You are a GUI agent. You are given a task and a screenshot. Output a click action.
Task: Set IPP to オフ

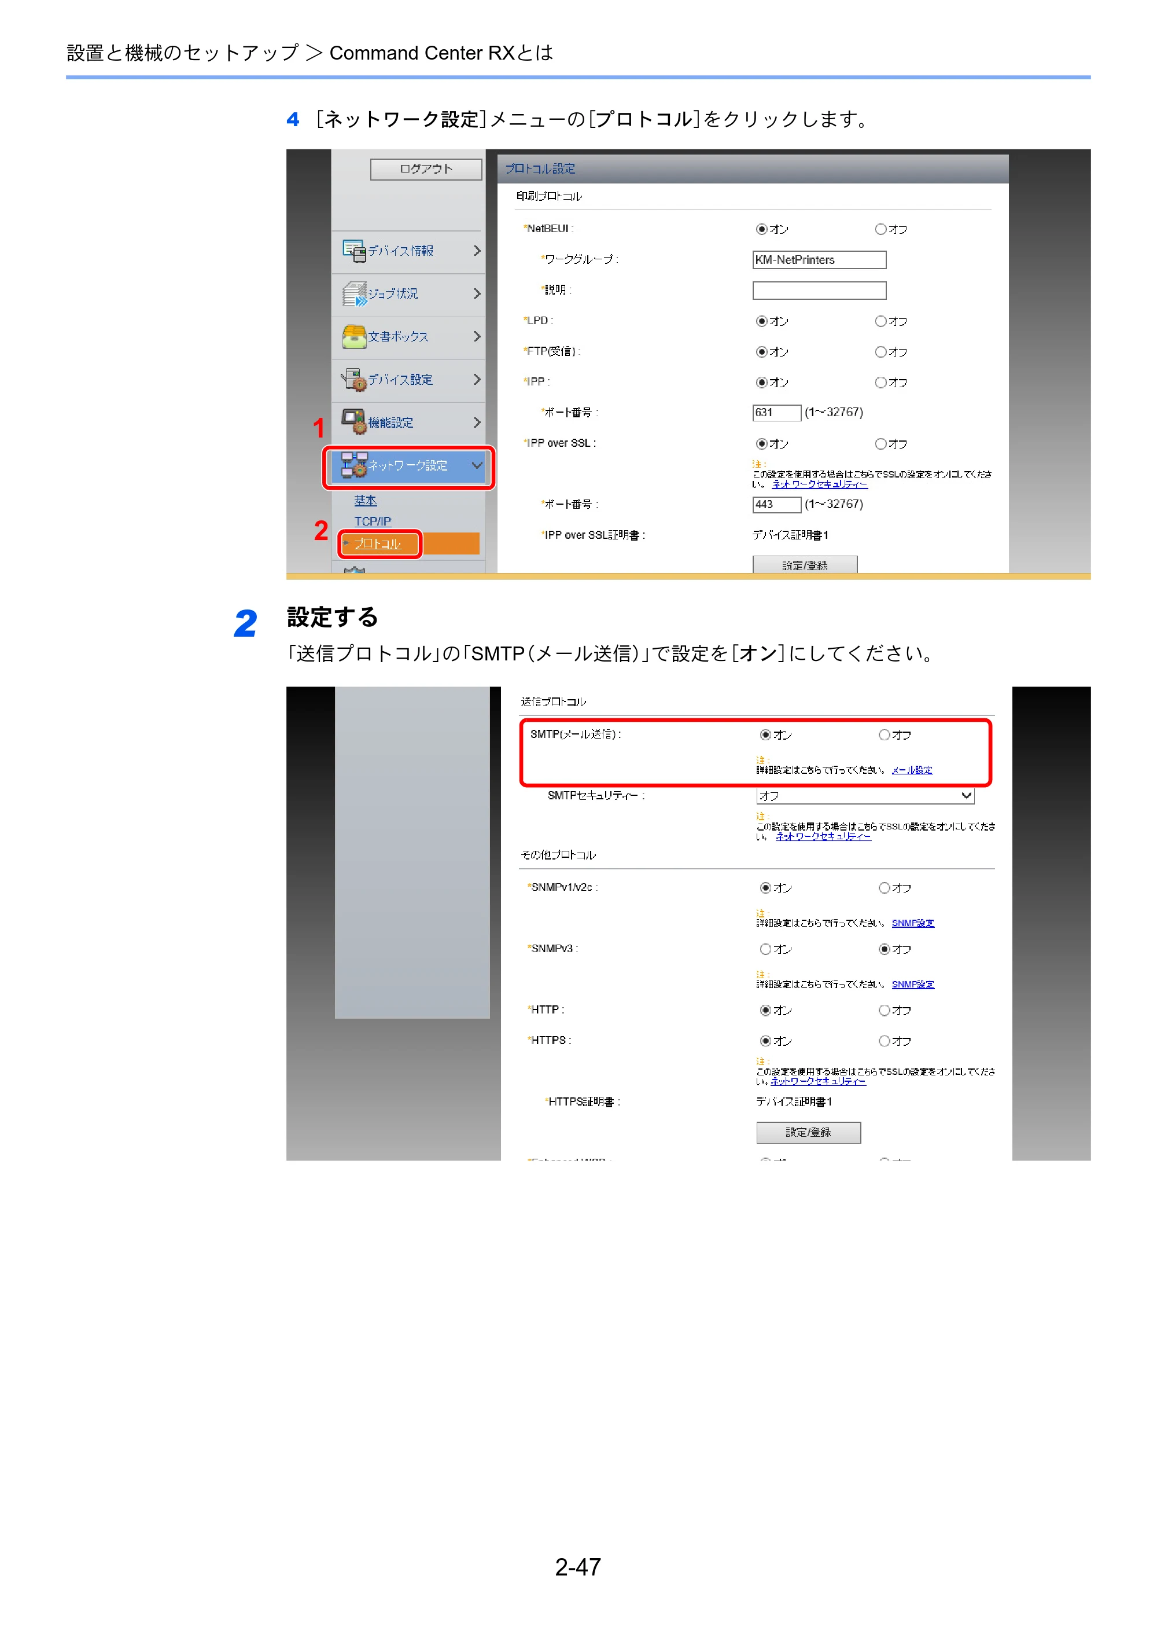[x=880, y=383]
